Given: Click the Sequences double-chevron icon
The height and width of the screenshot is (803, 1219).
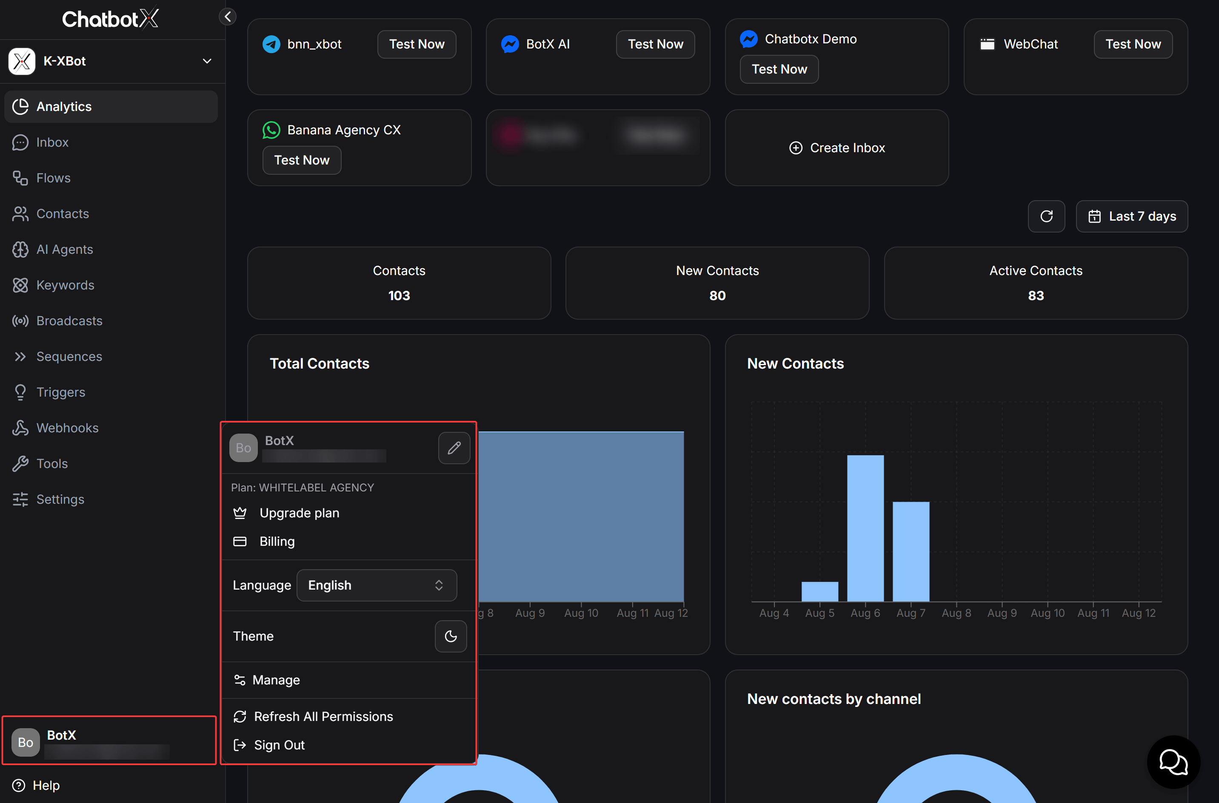Looking at the screenshot, I should (20, 356).
